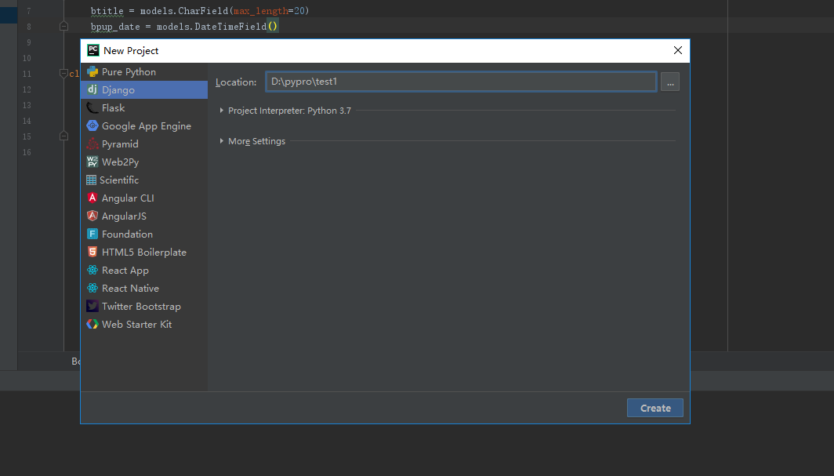Image resolution: width=834 pixels, height=476 pixels.
Task: Click line number 16 in editor gutter
Action: click(27, 152)
